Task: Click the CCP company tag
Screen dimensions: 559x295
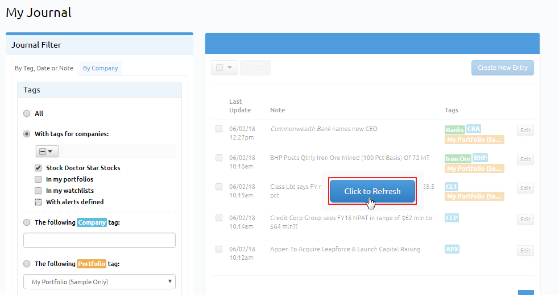Action: click(x=452, y=218)
